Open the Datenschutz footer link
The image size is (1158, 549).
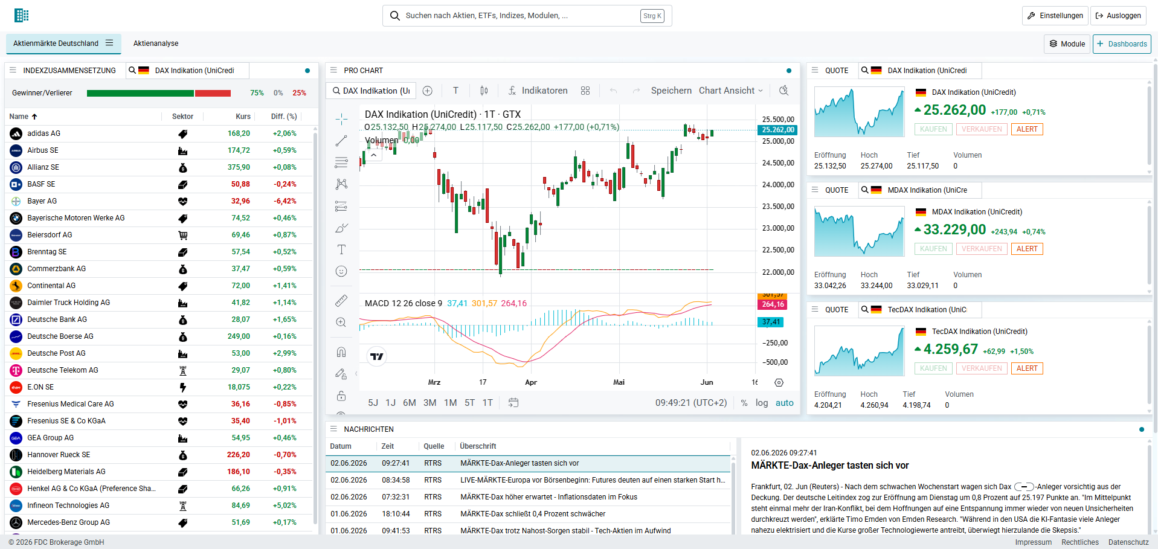point(1128,542)
